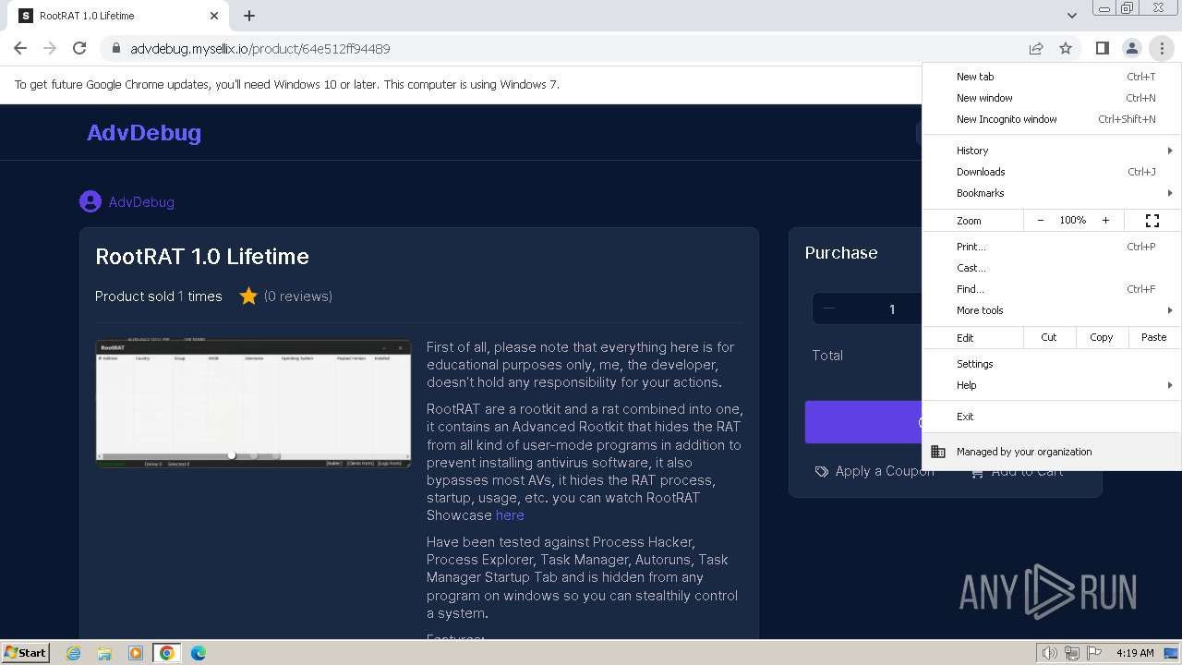Click the purple purchase button

863,422
